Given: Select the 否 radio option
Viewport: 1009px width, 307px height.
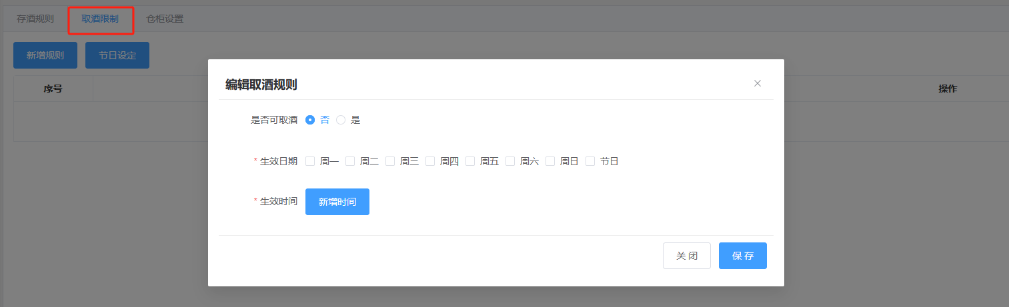Looking at the screenshot, I should coord(310,120).
